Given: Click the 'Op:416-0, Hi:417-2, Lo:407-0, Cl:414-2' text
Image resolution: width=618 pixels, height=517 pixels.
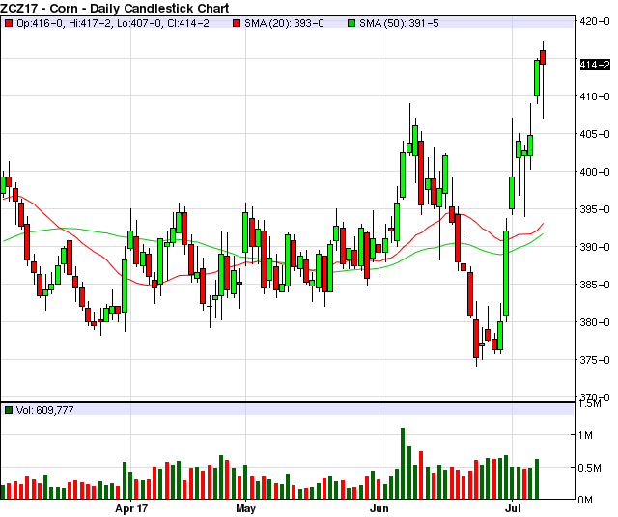Looking at the screenshot, I should coord(113,23).
